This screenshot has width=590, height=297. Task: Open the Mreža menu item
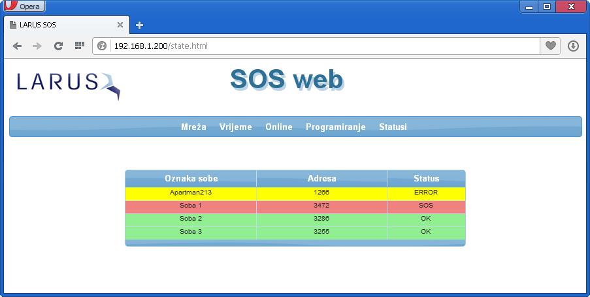tap(193, 127)
